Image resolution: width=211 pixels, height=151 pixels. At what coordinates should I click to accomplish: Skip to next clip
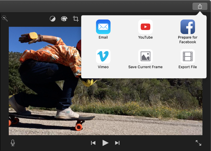coord(117,143)
